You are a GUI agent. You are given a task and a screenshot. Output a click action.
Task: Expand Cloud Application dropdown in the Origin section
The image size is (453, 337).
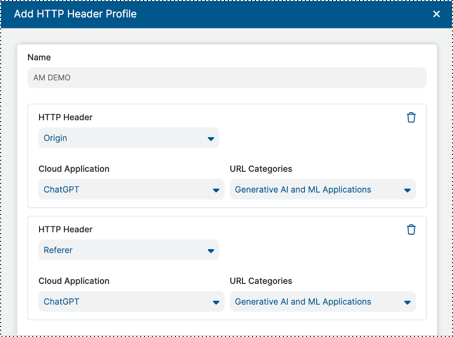(131, 190)
